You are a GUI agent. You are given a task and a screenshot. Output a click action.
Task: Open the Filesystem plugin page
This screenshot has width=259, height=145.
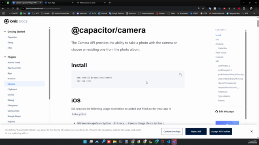[x=13, y=106]
